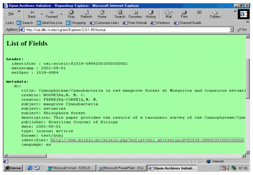Click the title Cyanophyceae/Cyanobacteria line

click(133, 90)
